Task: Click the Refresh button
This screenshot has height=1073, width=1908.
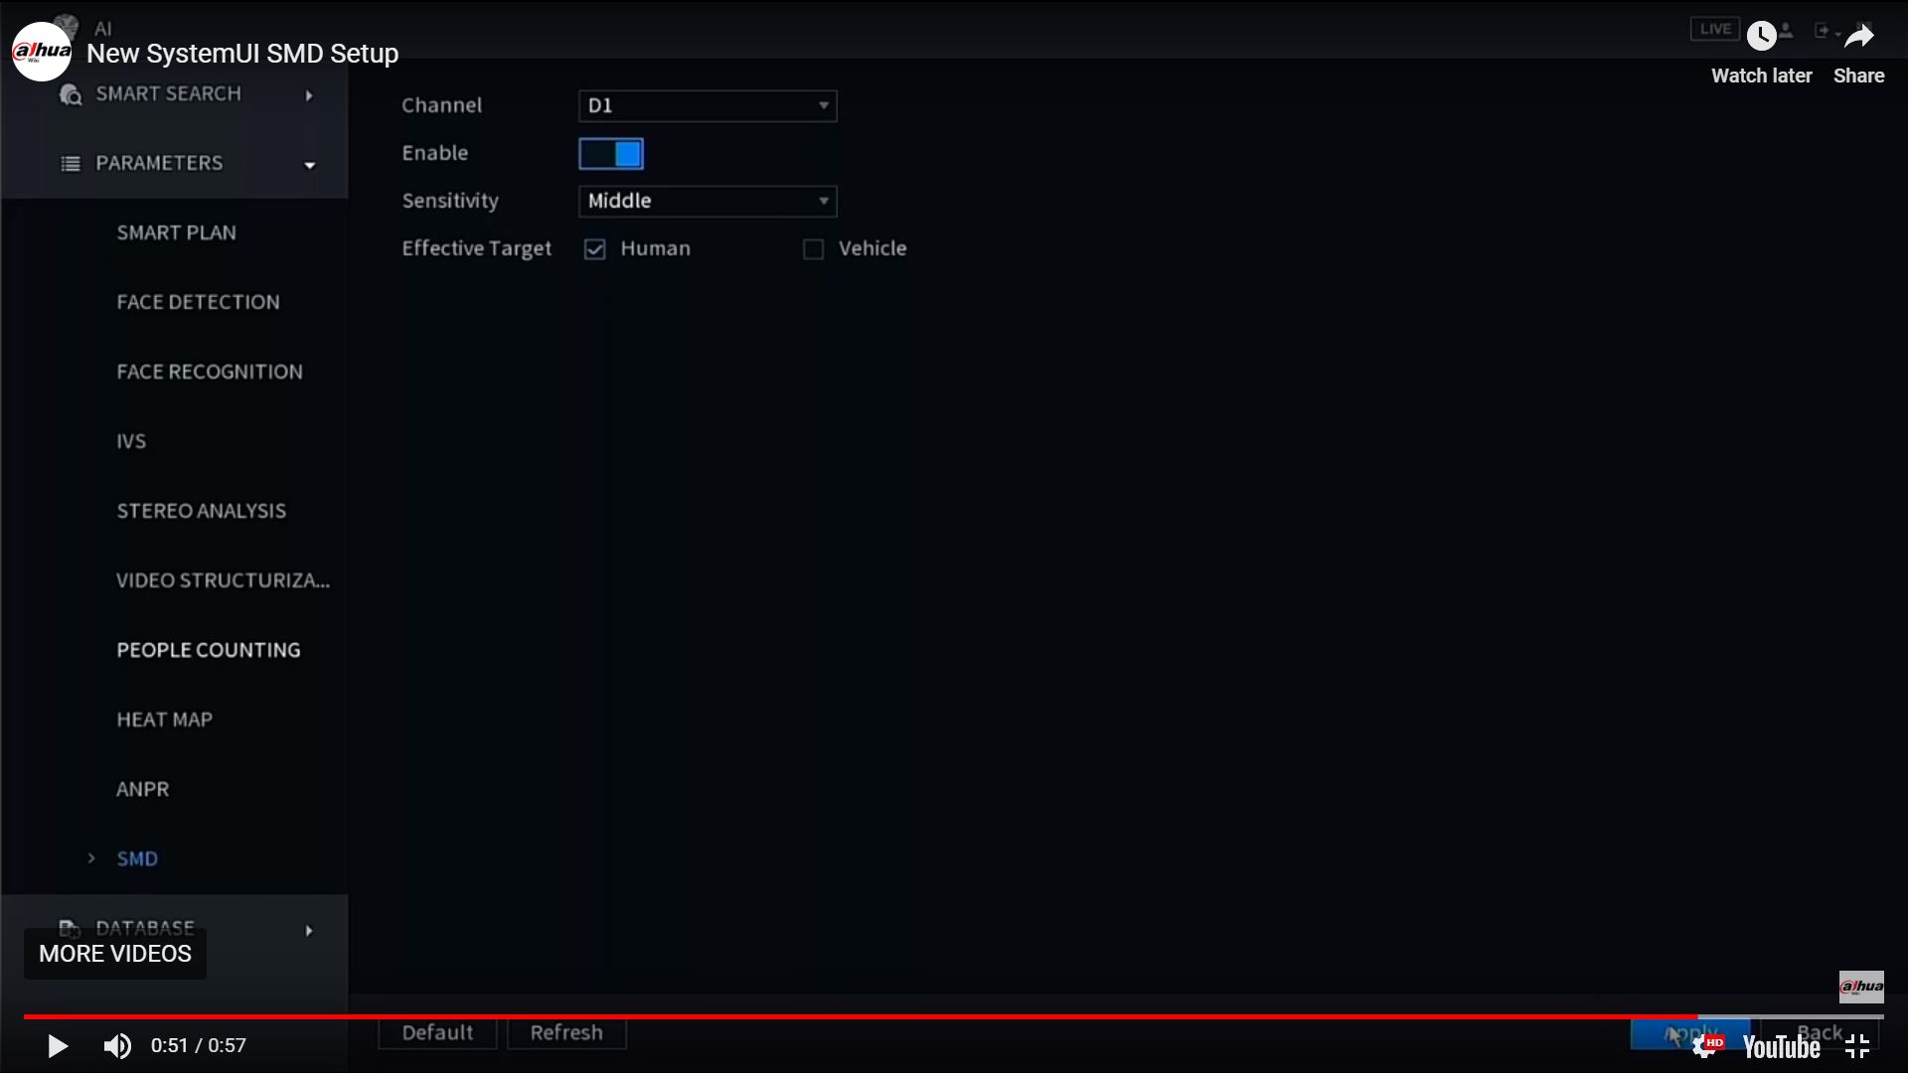Action: [x=566, y=1033]
